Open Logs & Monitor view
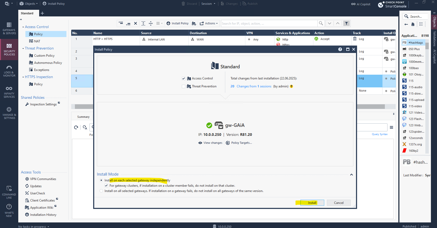The width and height of the screenshot is (437, 228). [x=9, y=71]
